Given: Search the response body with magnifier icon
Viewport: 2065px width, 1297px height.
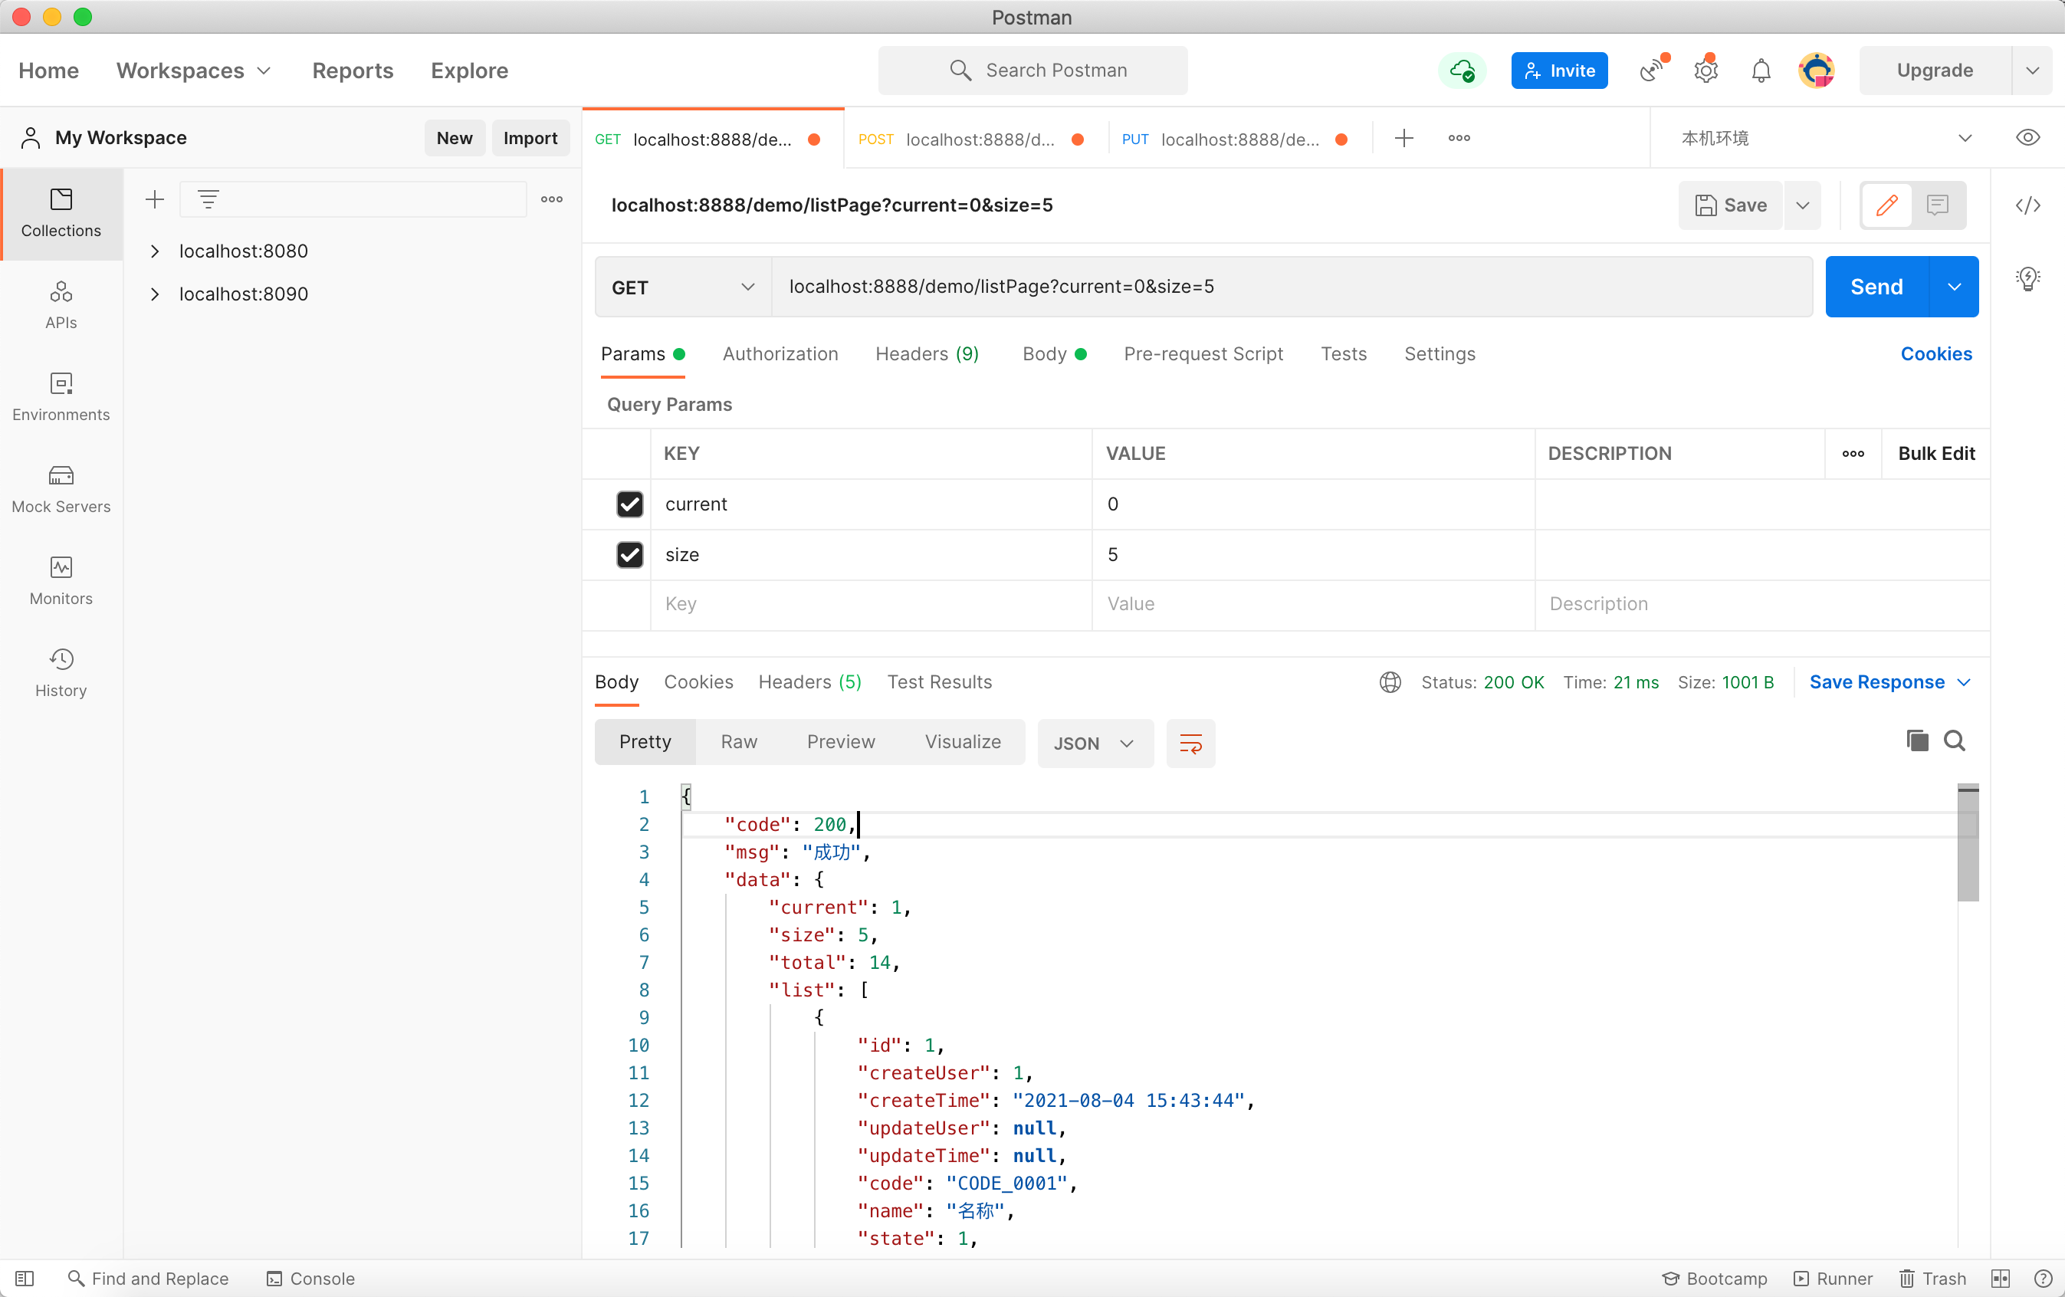Looking at the screenshot, I should [x=1955, y=740].
